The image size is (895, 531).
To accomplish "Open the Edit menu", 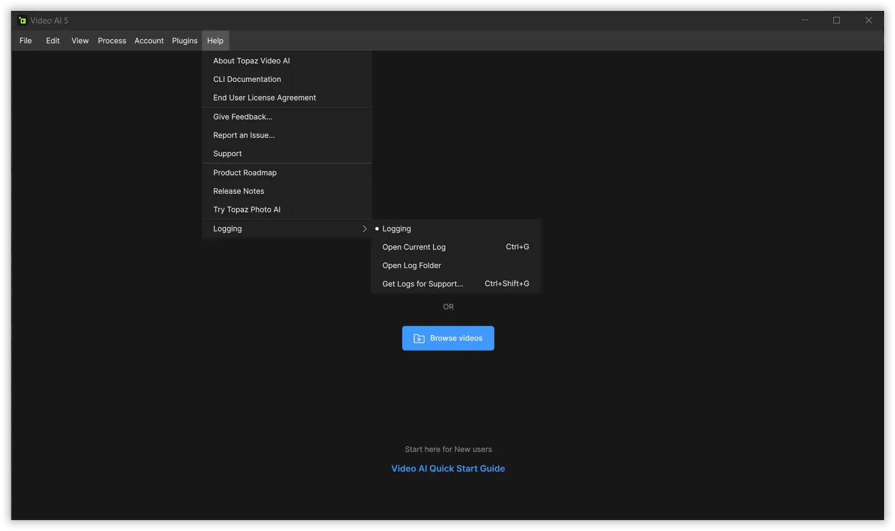I will point(53,41).
